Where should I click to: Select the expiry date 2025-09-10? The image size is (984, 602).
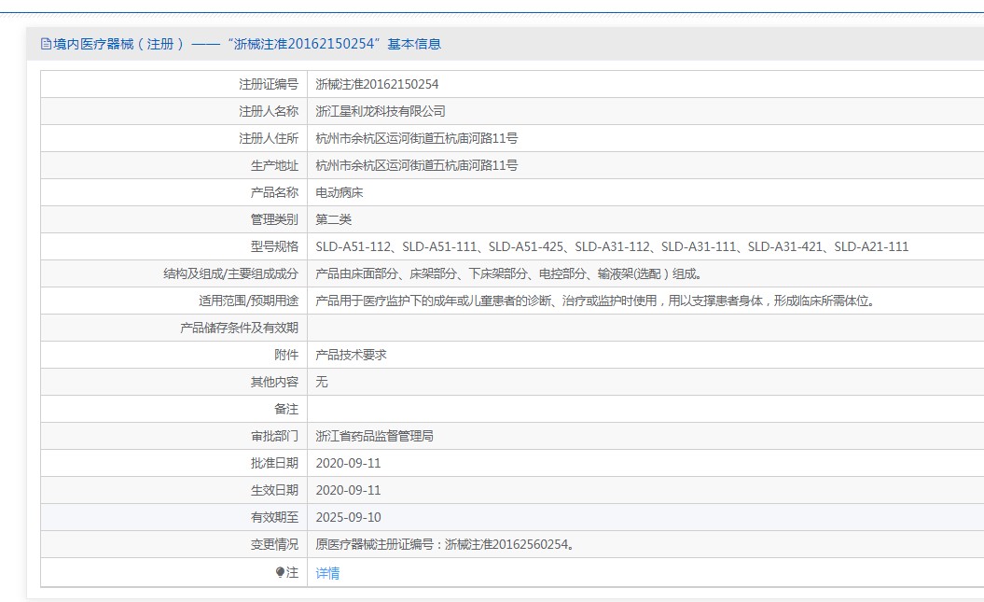348,517
